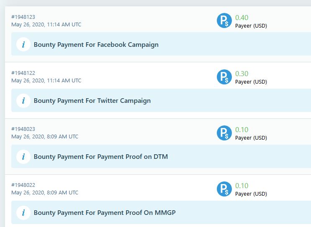Click the 11:14 AM UTC date under #1948123
Viewport: 311px width, 227px height.
46,25
